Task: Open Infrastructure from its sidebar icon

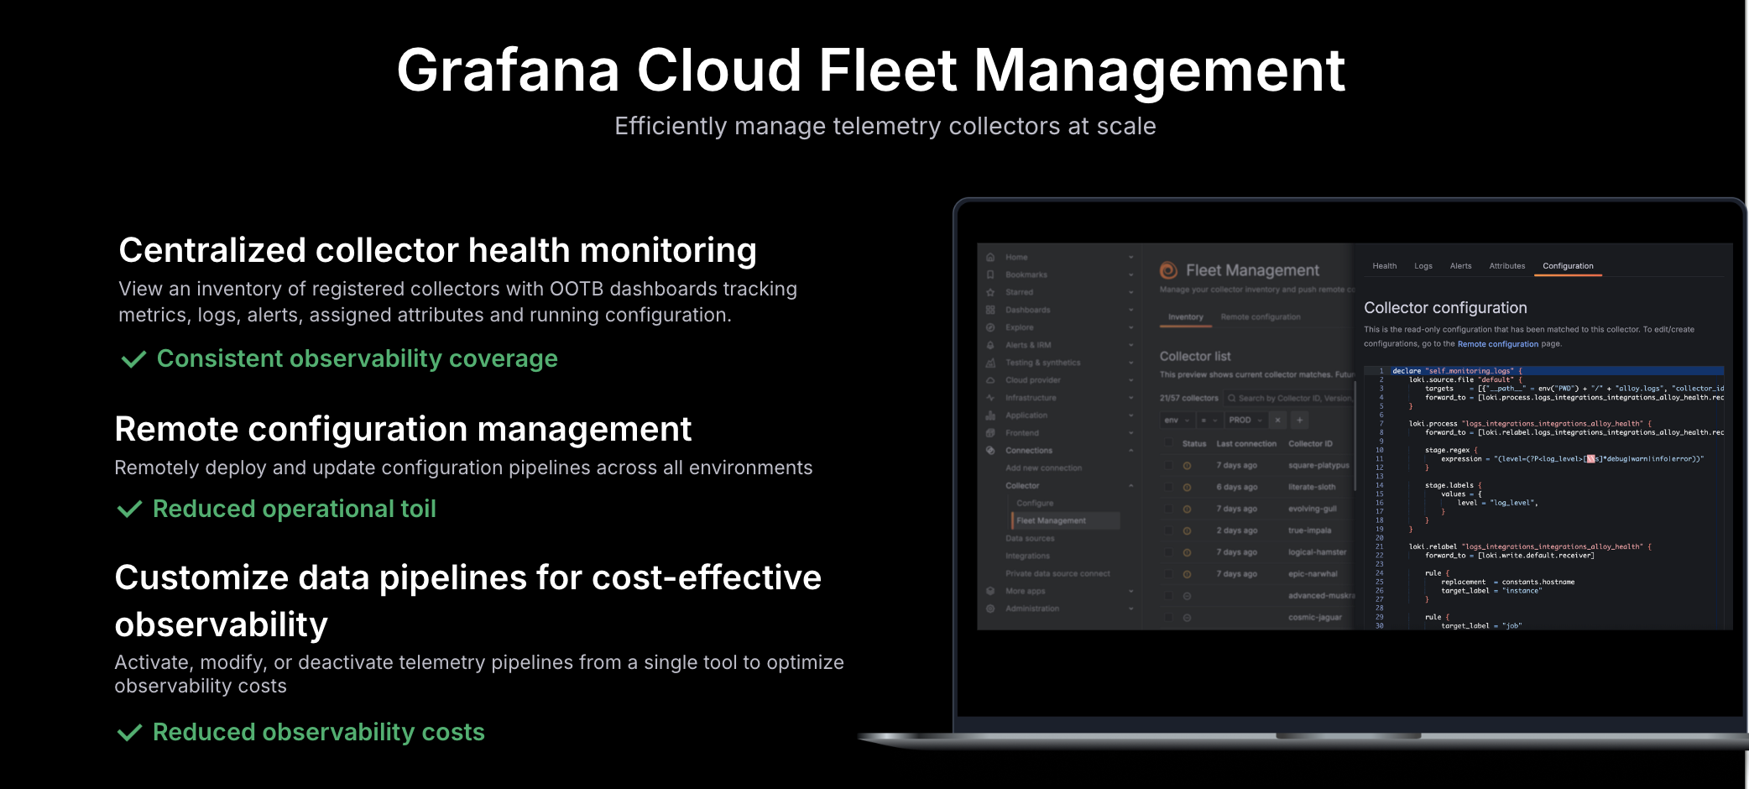Action: click(x=989, y=397)
